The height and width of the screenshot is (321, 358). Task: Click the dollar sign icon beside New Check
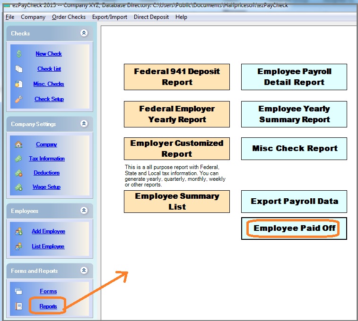(19, 54)
